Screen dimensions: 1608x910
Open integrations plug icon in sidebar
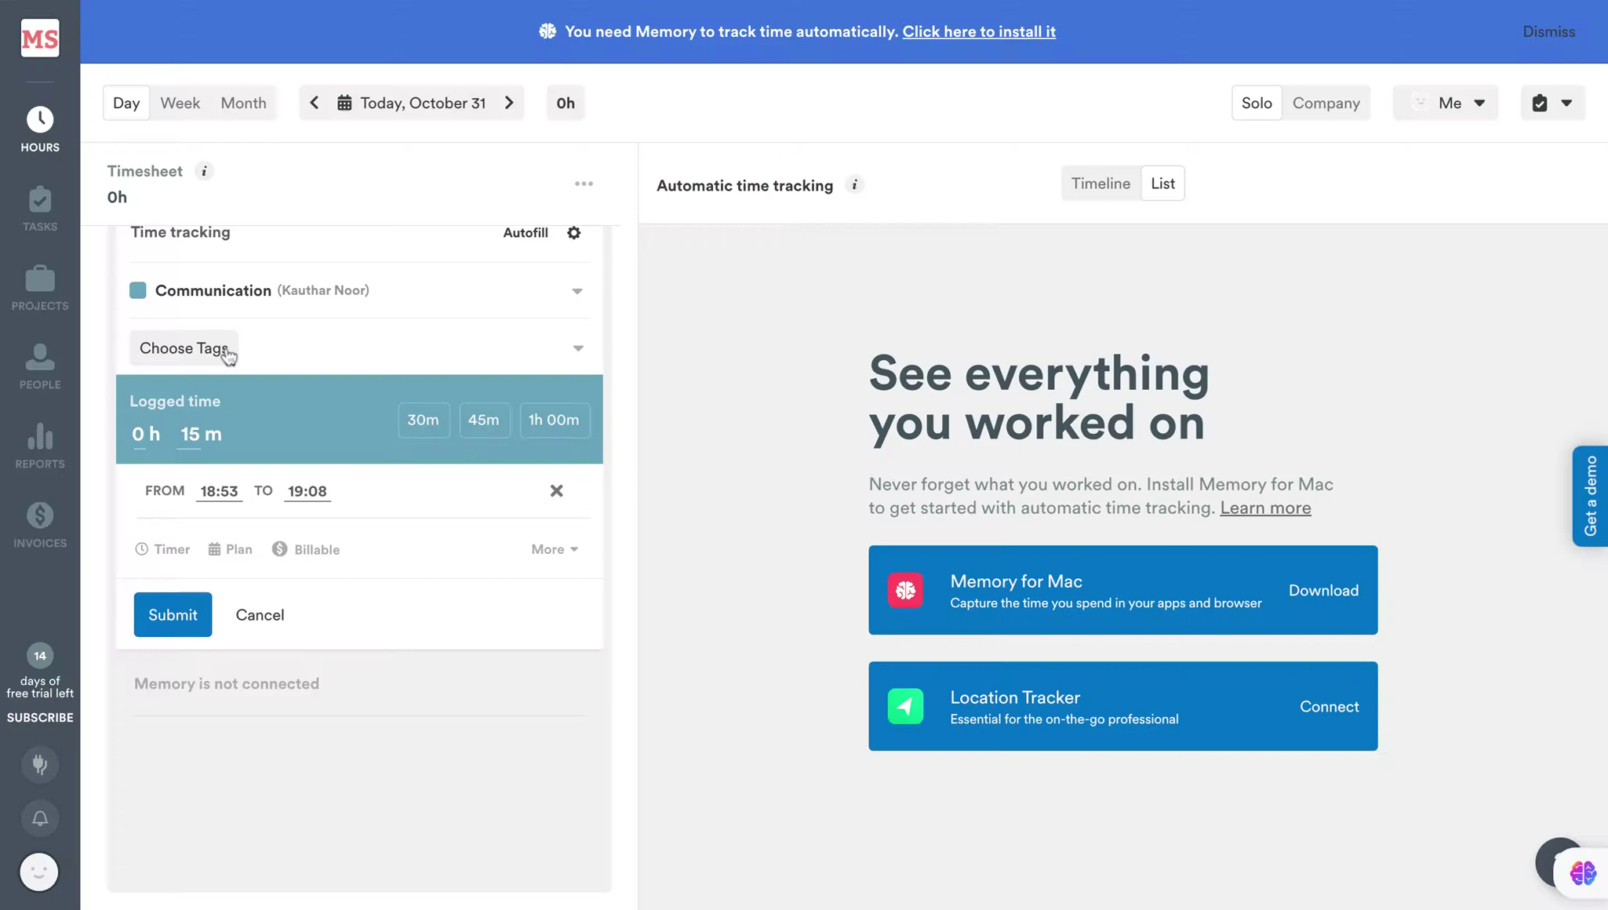(40, 764)
